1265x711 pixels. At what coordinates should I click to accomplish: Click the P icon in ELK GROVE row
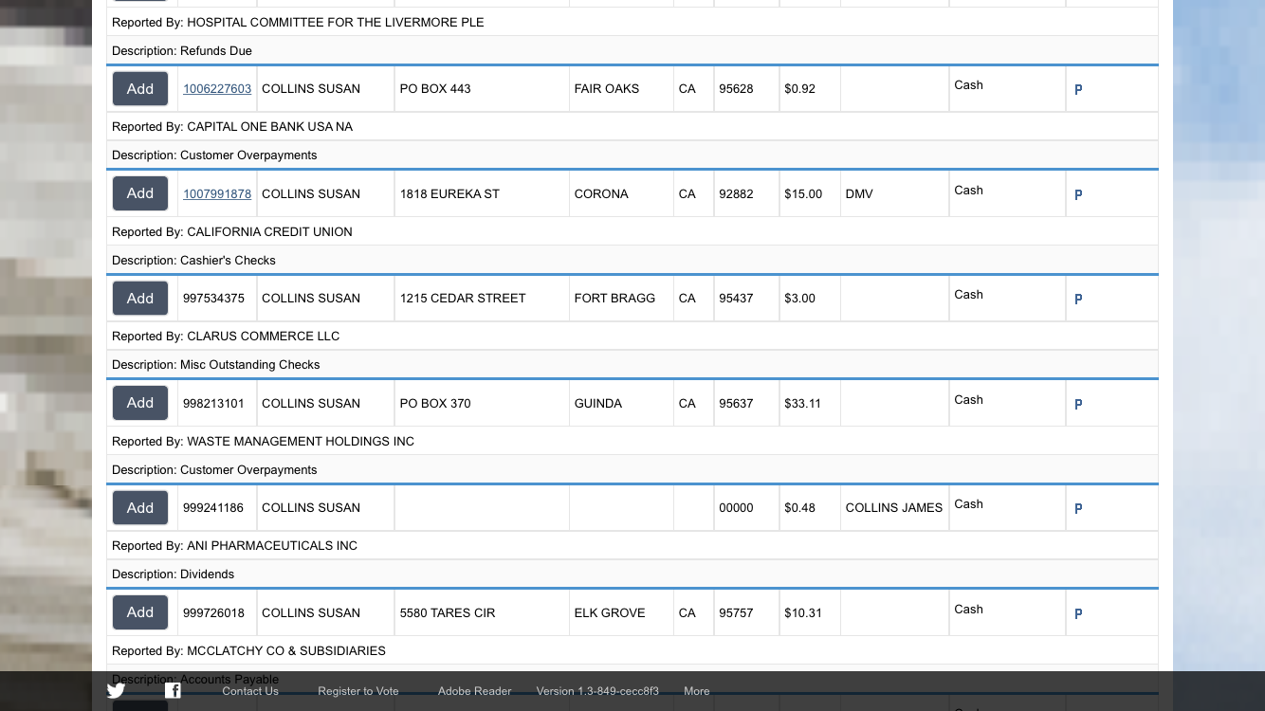click(x=1078, y=613)
